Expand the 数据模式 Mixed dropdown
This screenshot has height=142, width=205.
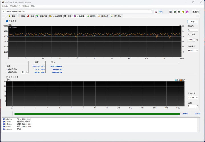click(193, 51)
